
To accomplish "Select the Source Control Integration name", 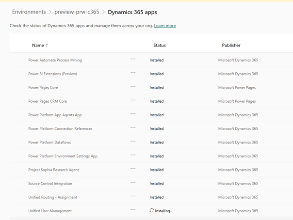I will [50, 184].
